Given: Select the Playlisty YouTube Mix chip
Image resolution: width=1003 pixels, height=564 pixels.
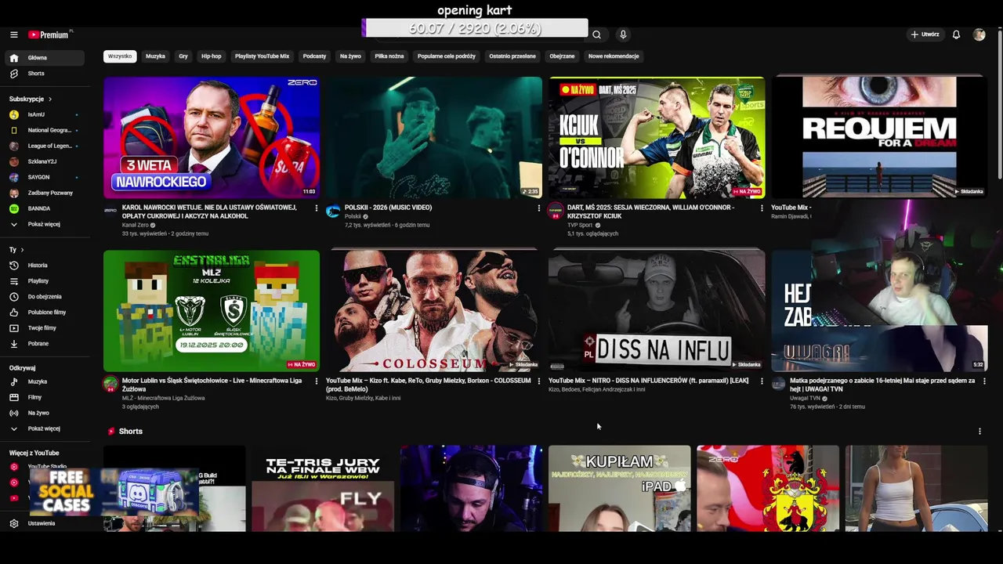Looking at the screenshot, I should (x=262, y=56).
